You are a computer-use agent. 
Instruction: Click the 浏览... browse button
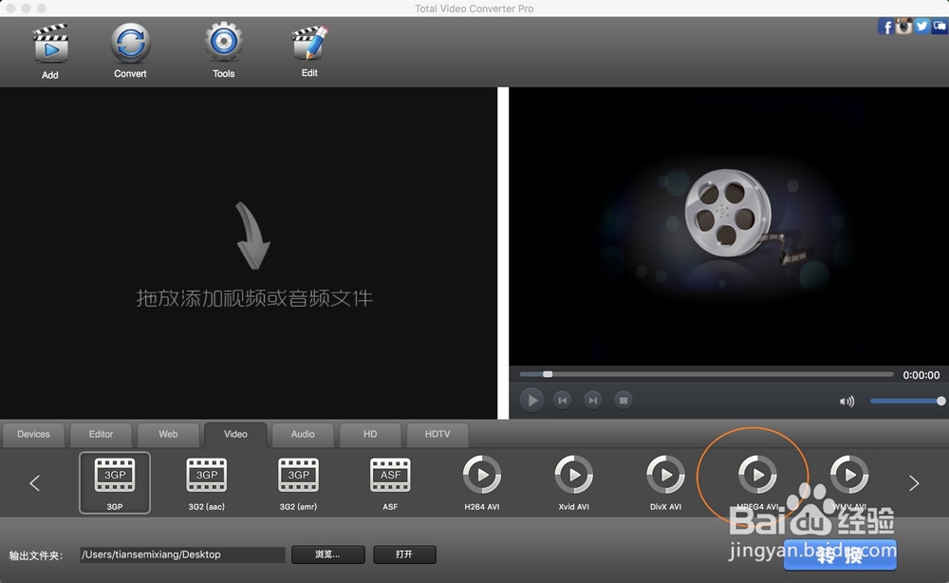pyautogui.click(x=328, y=555)
